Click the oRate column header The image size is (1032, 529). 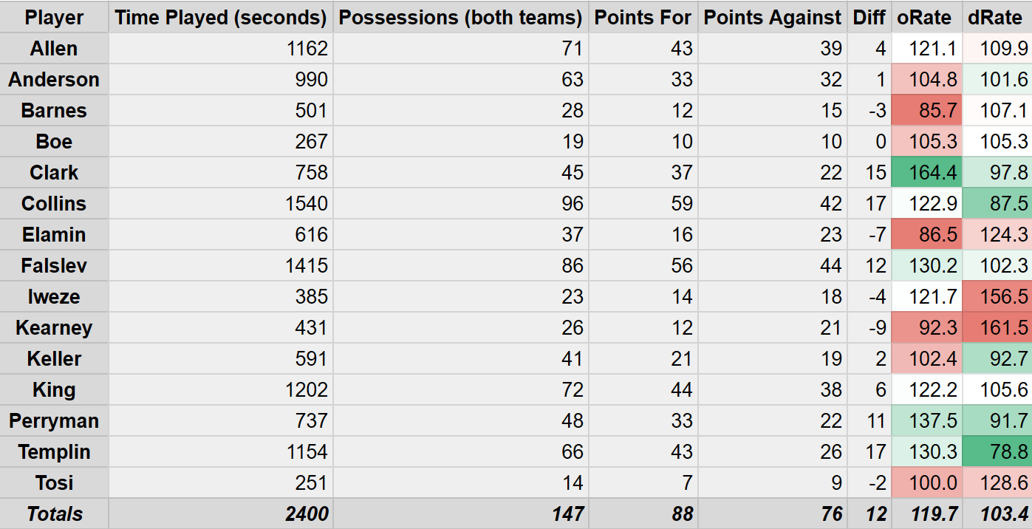pos(926,17)
